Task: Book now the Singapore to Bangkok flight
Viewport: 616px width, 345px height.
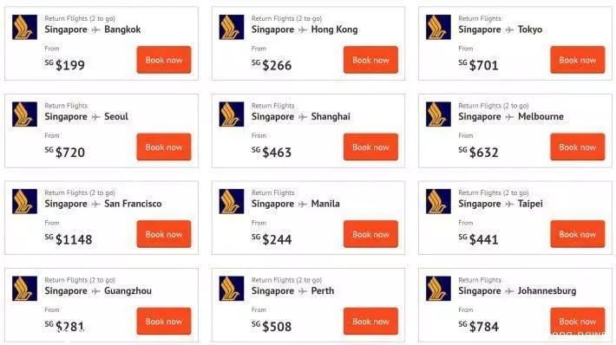Action: pos(164,60)
